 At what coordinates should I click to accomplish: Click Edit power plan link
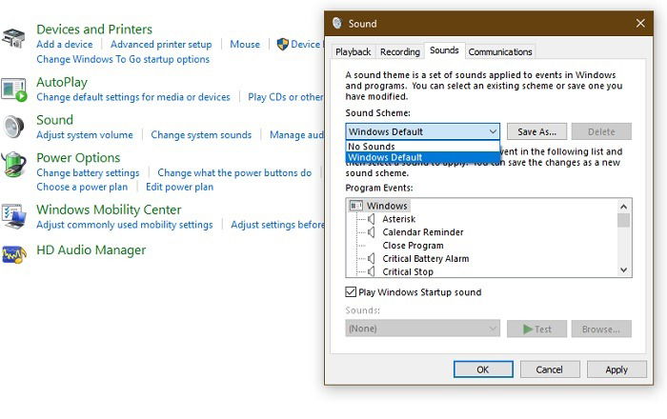pyautogui.click(x=179, y=187)
